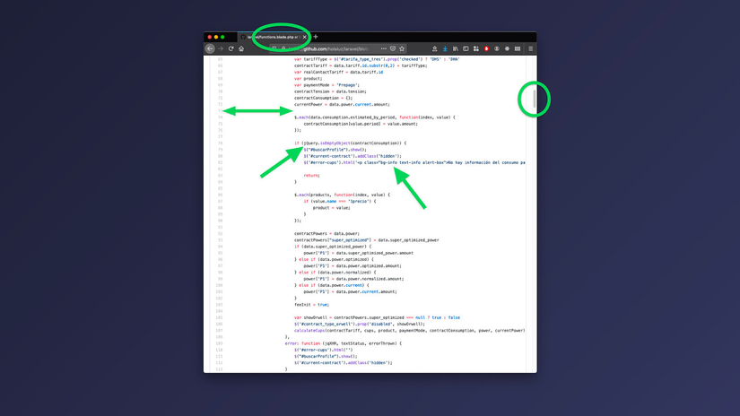Open the page actions three-dot menu
Image resolution: width=740 pixels, height=416 pixels.
click(x=384, y=48)
